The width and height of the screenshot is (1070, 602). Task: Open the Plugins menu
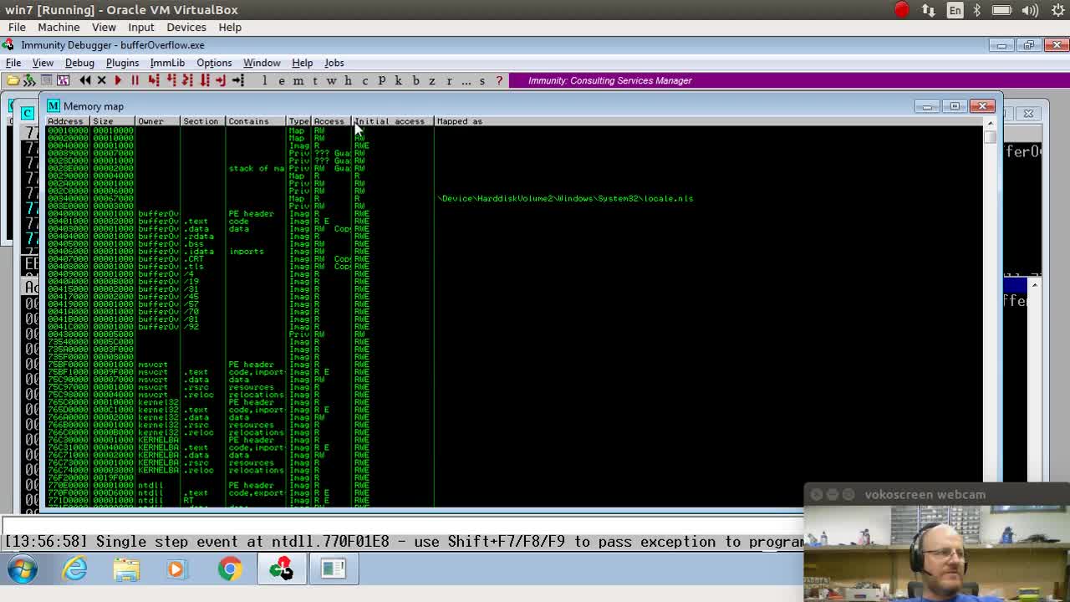[122, 63]
